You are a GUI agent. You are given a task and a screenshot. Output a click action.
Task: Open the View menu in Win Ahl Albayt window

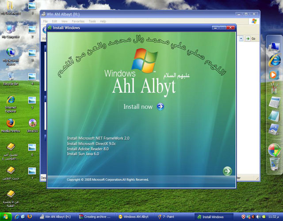coord(65,21)
